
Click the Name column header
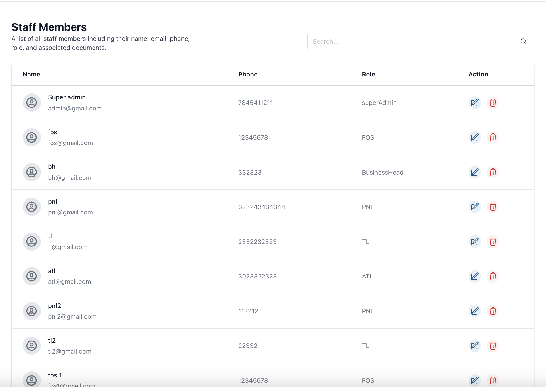point(31,74)
